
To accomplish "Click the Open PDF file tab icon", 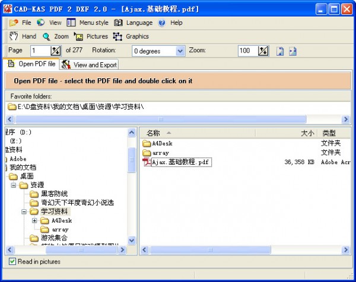I will [11, 64].
